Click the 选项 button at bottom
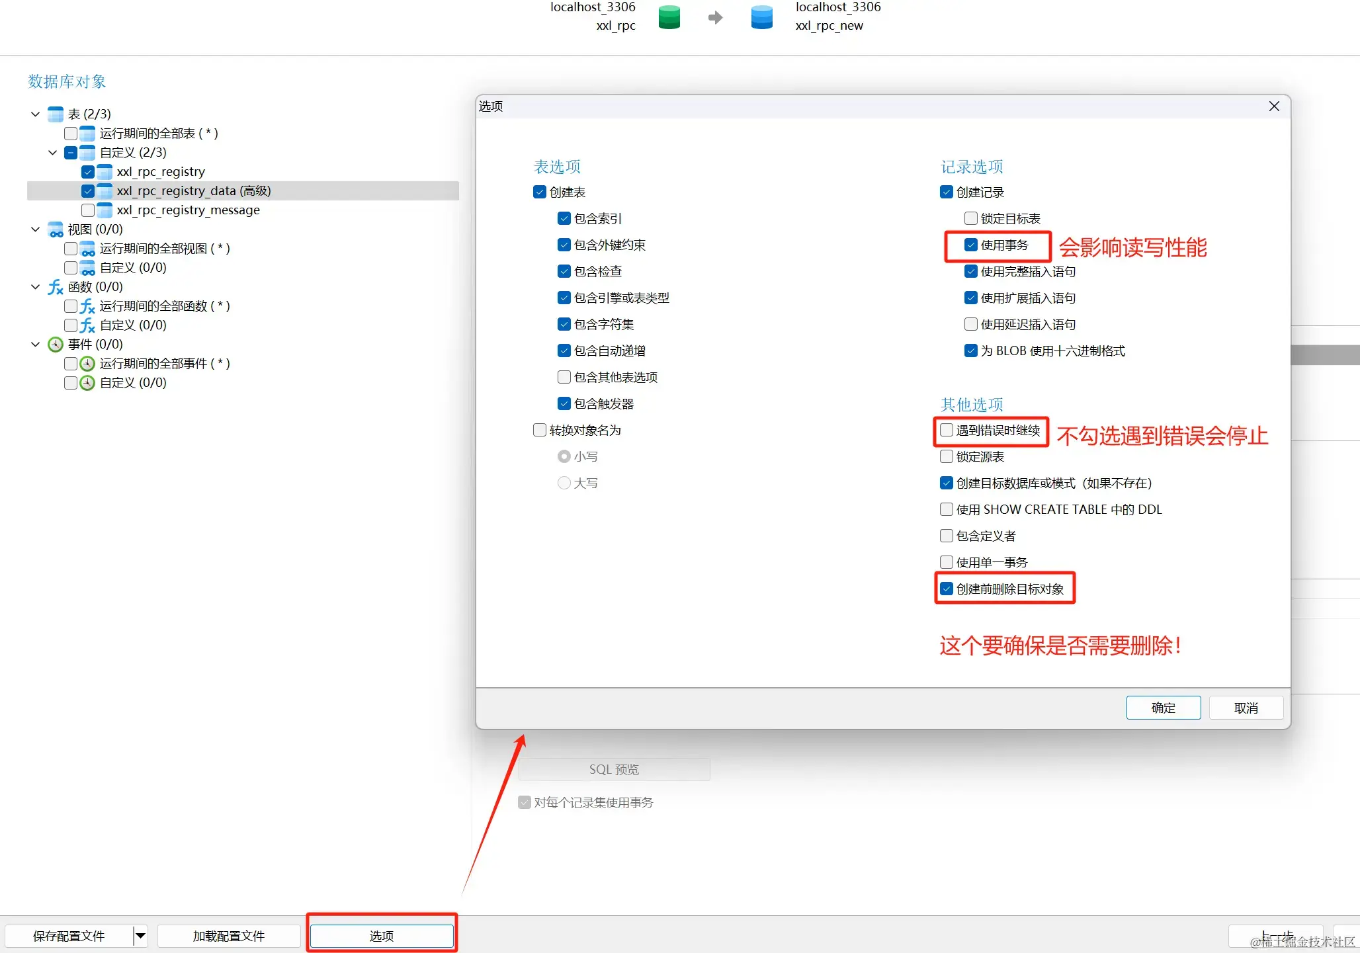The height and width of the screenshot is (953, 1360). point(382,936)
